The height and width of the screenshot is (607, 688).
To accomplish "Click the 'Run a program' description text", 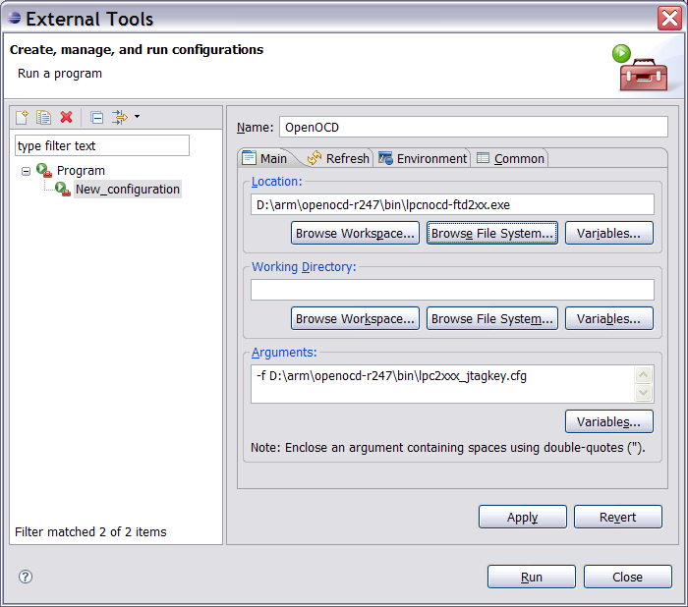I will (x=60, y=74).
